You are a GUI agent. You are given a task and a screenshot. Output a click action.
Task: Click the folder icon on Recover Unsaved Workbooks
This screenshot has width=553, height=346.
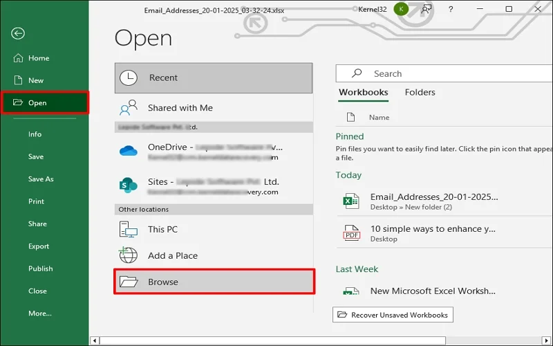pyautogui.click(x=342, y=315)
